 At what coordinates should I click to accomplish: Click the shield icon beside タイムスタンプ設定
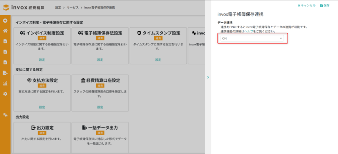pyautogui.click(x=139, y=33)
